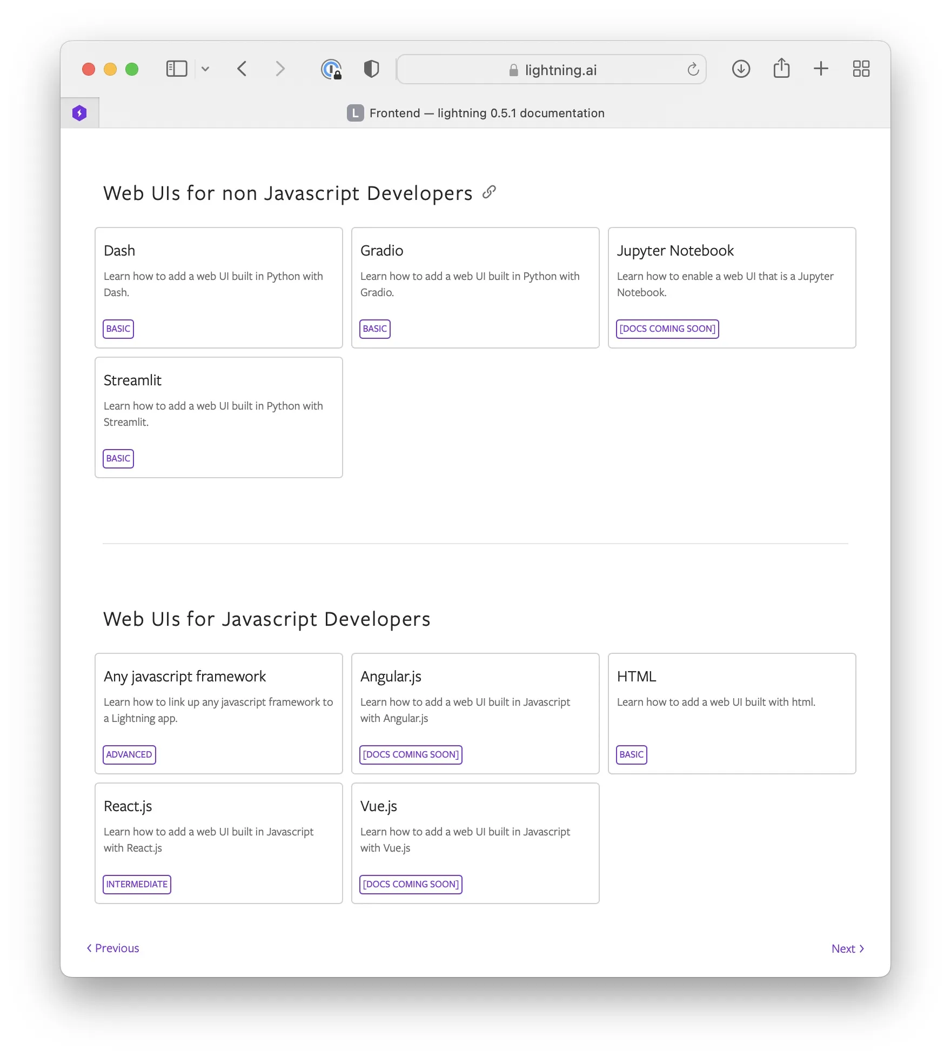Open the Angular.js card title

[391, 677]
